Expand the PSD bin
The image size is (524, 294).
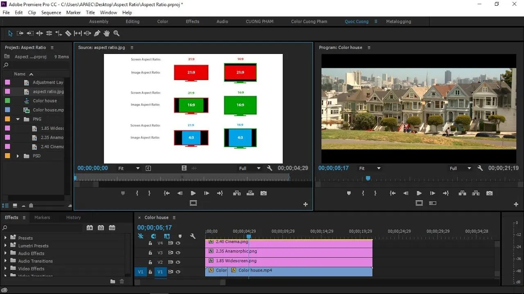tap(18, 156)
